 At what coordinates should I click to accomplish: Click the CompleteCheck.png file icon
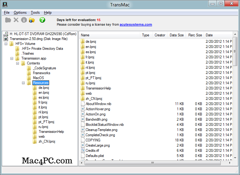pos(83,135)
